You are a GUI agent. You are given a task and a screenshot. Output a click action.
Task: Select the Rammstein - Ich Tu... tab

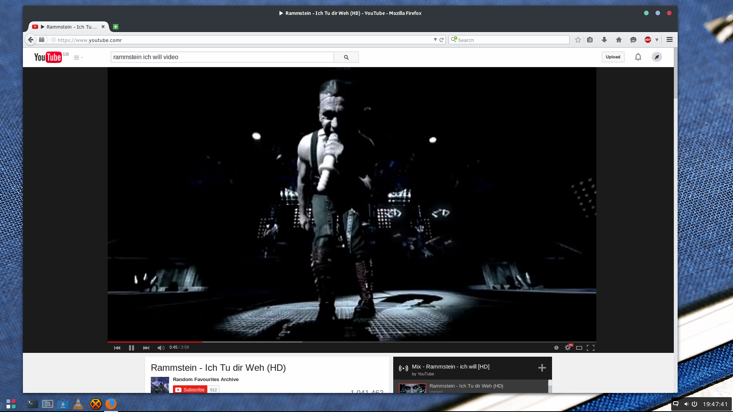pyautogui.click(x=69, y=27)
